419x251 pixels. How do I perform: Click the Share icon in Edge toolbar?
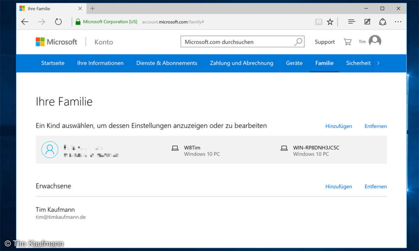tap(383, 22)
